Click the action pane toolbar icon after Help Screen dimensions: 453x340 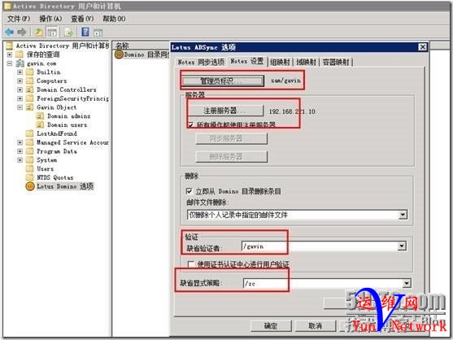click(x=98, y=33)
